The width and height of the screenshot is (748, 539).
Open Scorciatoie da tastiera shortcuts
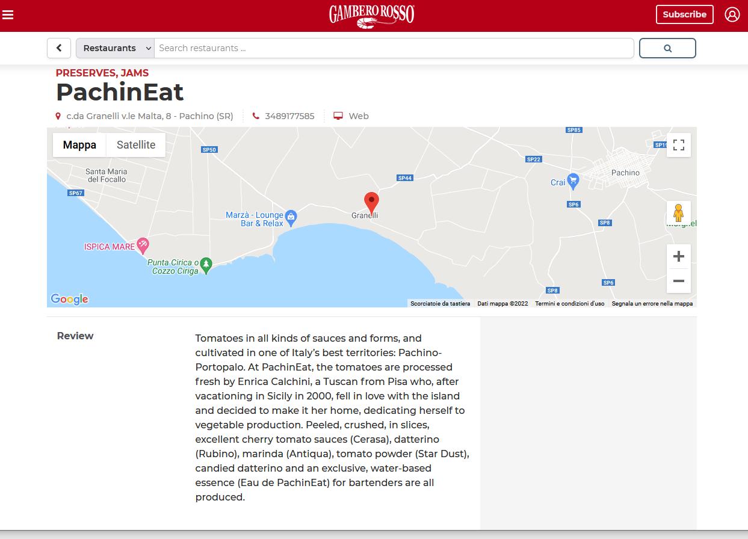440,304
